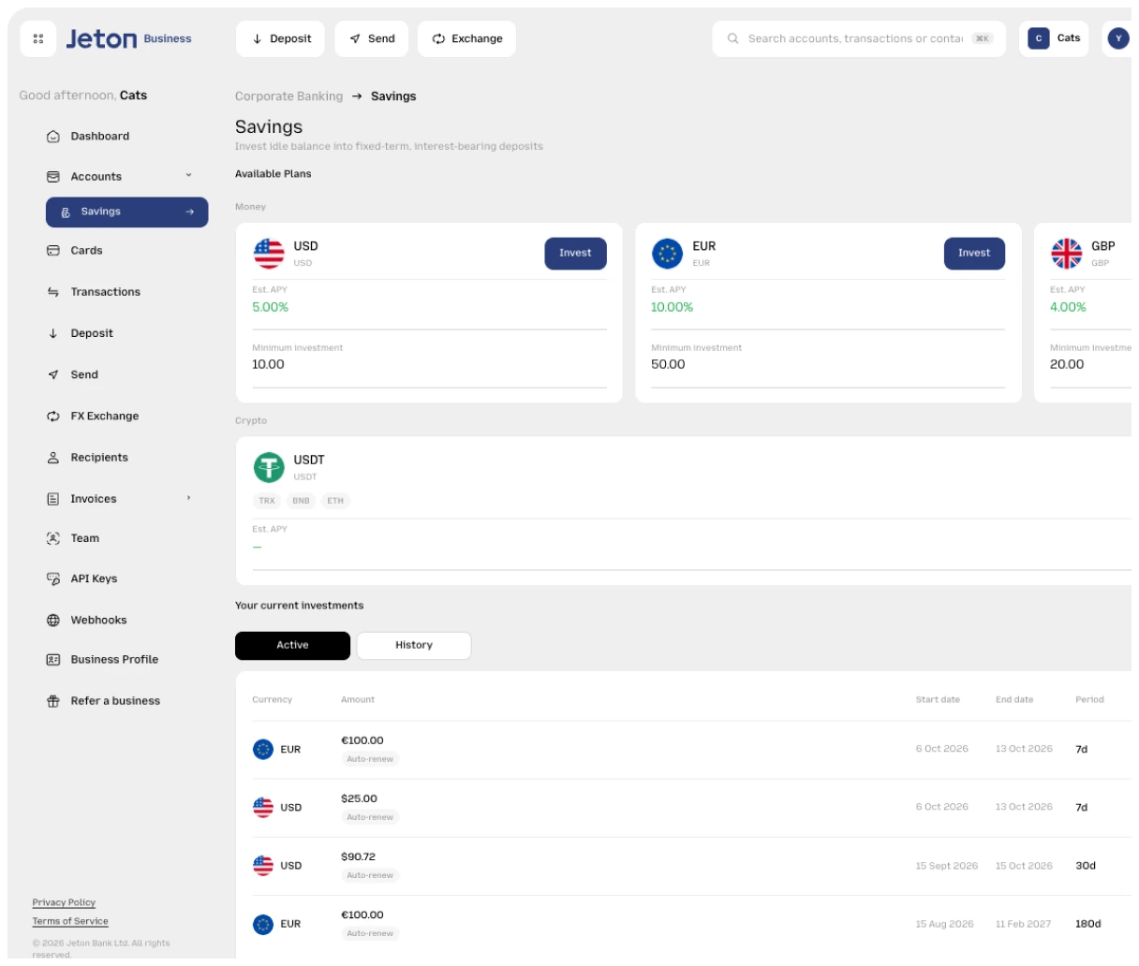Click the Jeton Business logo

tap(128, 38)
